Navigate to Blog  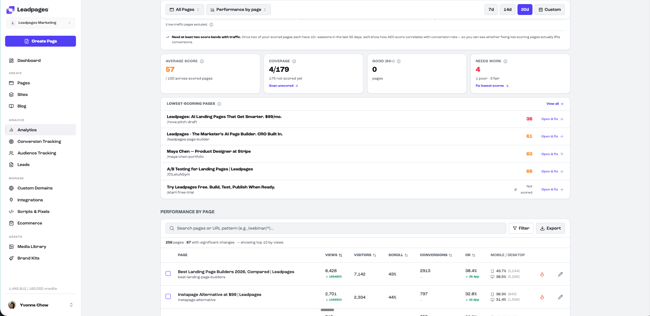[41, 106]
